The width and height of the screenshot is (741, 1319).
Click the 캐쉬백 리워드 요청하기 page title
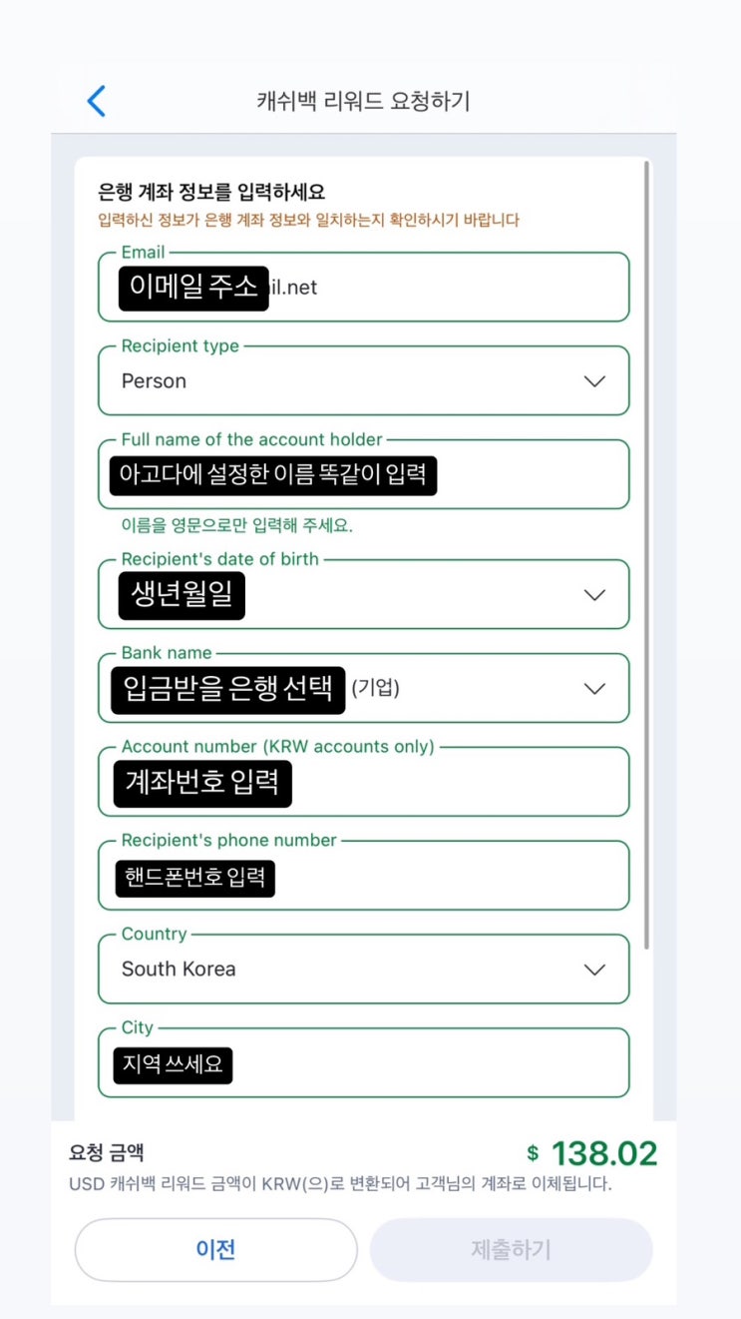click(363, 101)
